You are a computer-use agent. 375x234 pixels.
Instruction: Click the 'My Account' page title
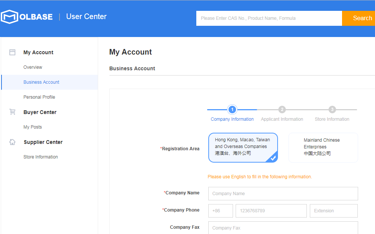(131, 52)
